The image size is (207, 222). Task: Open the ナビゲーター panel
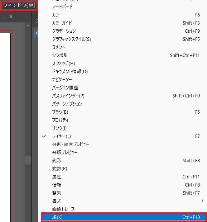point(62,80)
